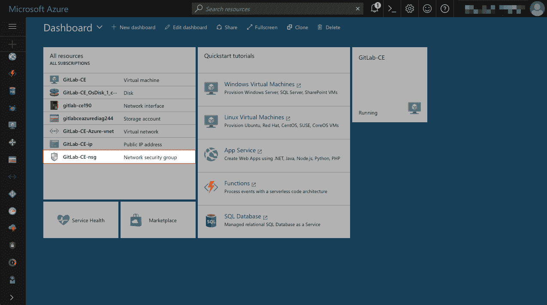Open the Linux Virtual Machines tutorial link

(254, 117)
